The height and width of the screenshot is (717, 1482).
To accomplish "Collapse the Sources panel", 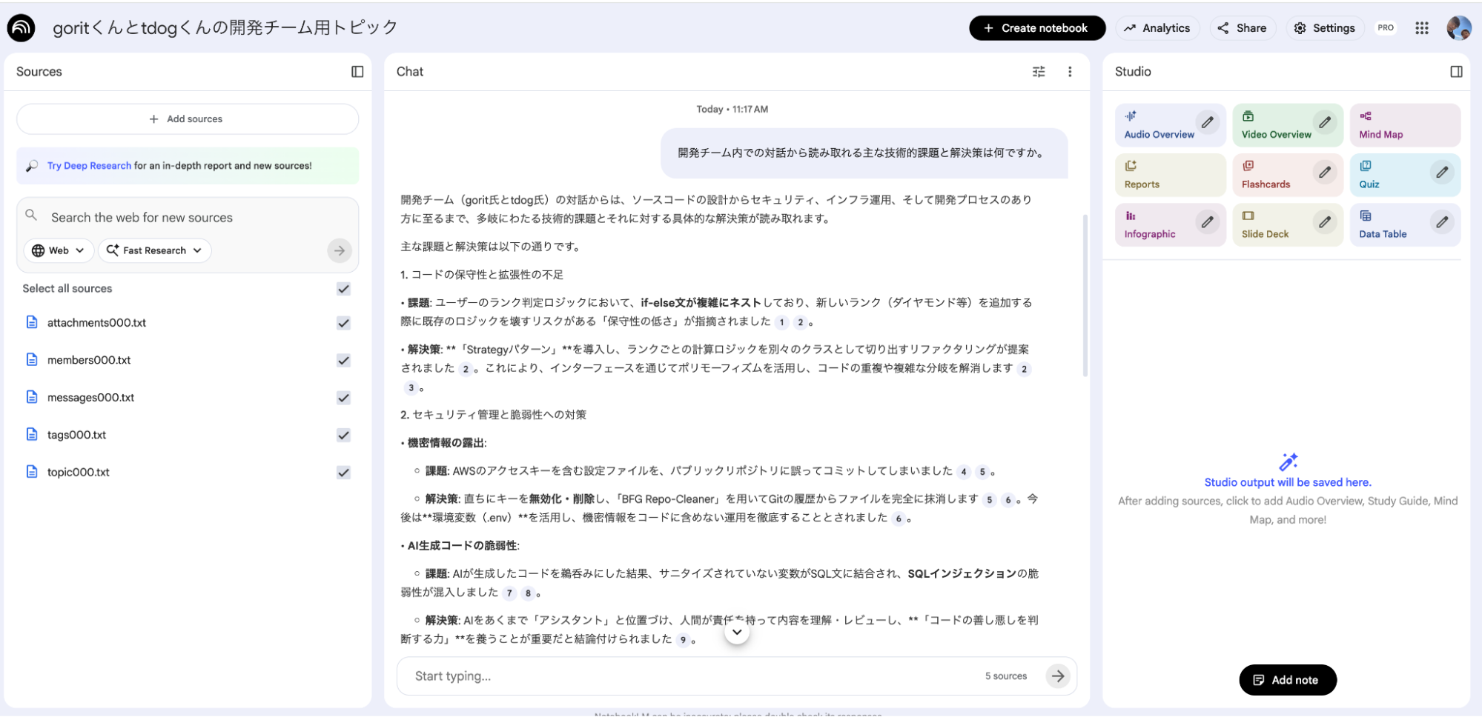I will (357, 72).
